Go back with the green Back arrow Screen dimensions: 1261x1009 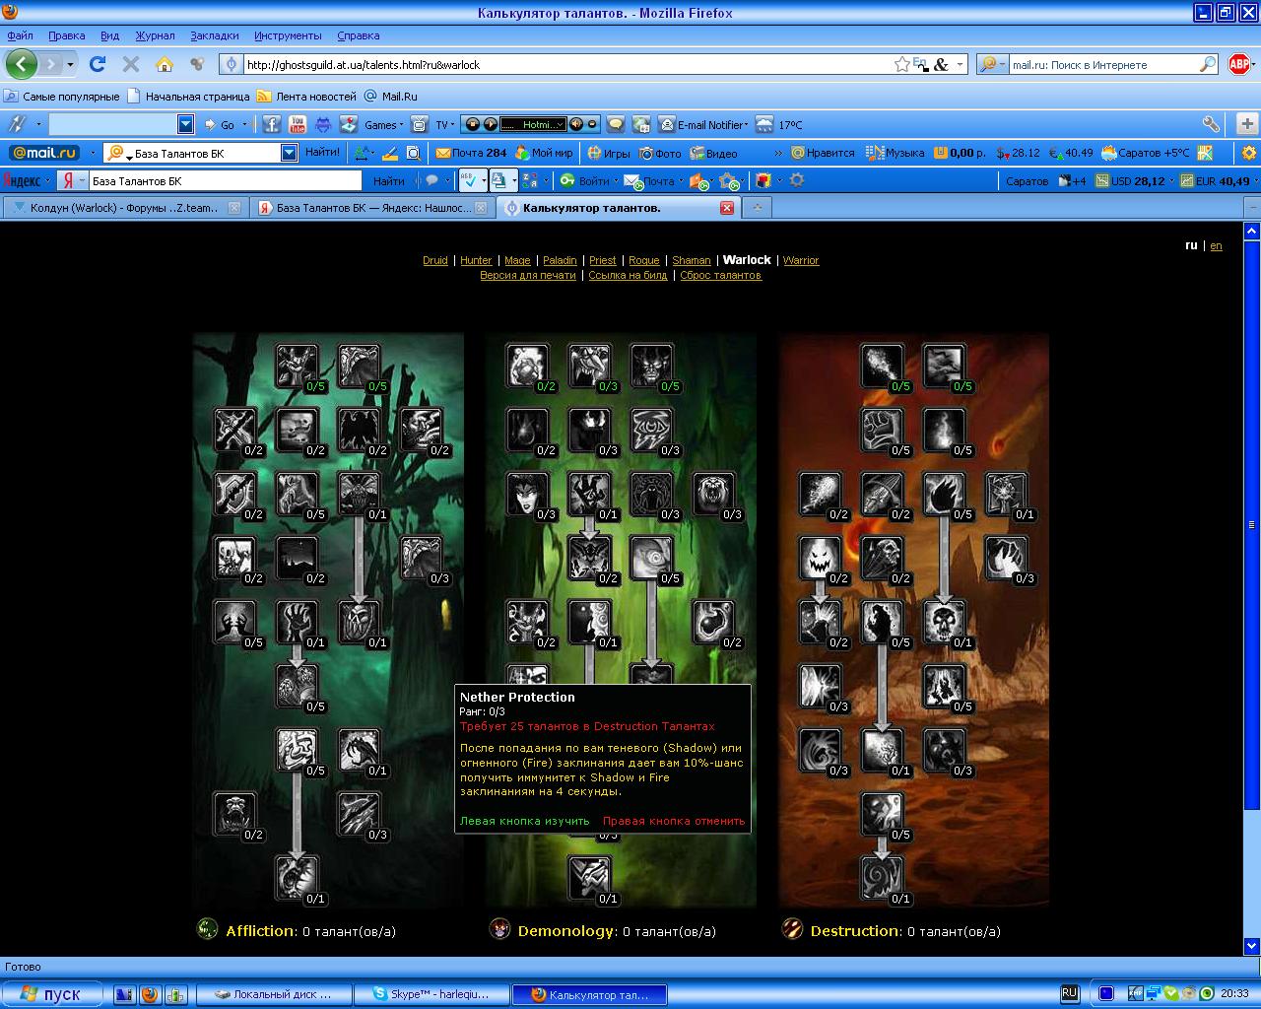tap(22, 64)
